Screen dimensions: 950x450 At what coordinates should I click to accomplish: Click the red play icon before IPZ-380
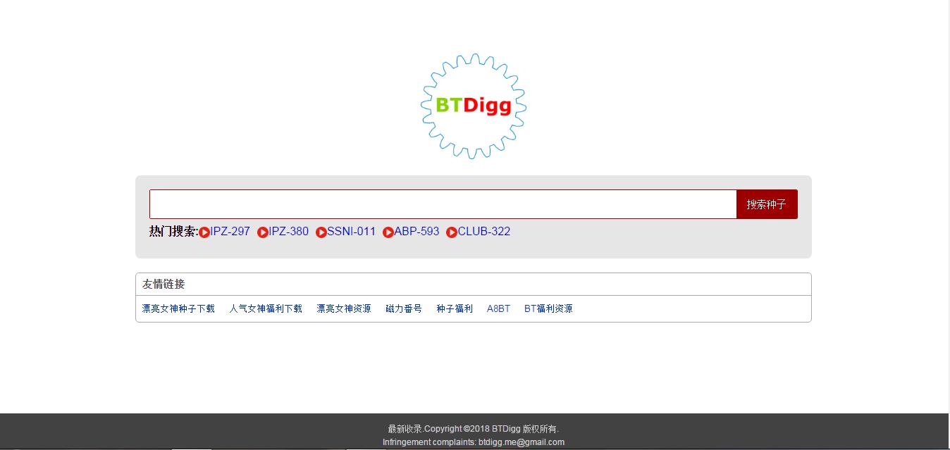(x=263, y=232)
